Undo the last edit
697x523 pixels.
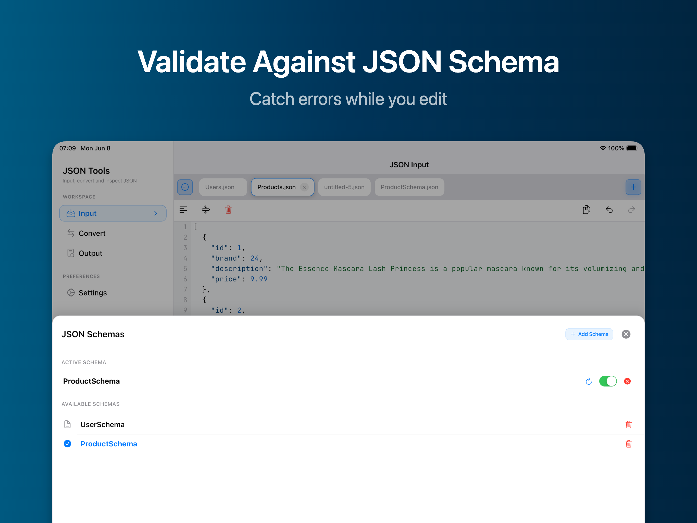[x=609, y=210]
